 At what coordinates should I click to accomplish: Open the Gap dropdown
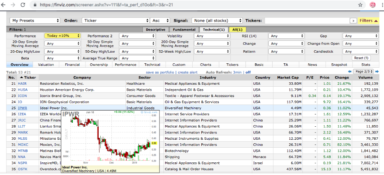pos(361,36)
